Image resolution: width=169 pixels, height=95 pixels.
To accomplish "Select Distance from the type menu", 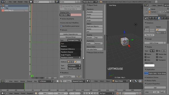I will (x=71, y=46).
